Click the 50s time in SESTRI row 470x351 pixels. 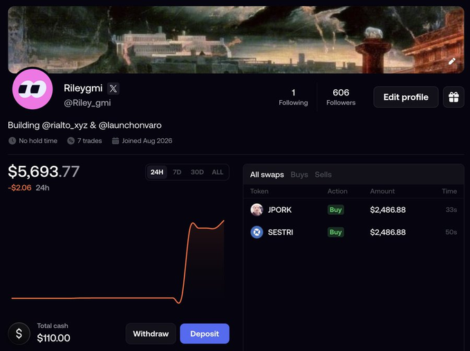(451, 232)
